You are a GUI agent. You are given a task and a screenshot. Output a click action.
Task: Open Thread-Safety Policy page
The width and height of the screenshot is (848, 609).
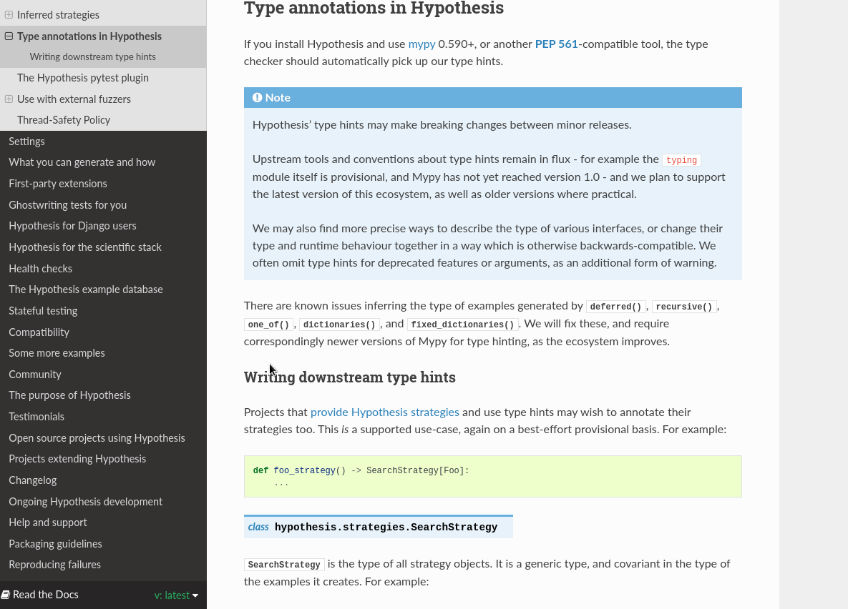tap(63, 120)
